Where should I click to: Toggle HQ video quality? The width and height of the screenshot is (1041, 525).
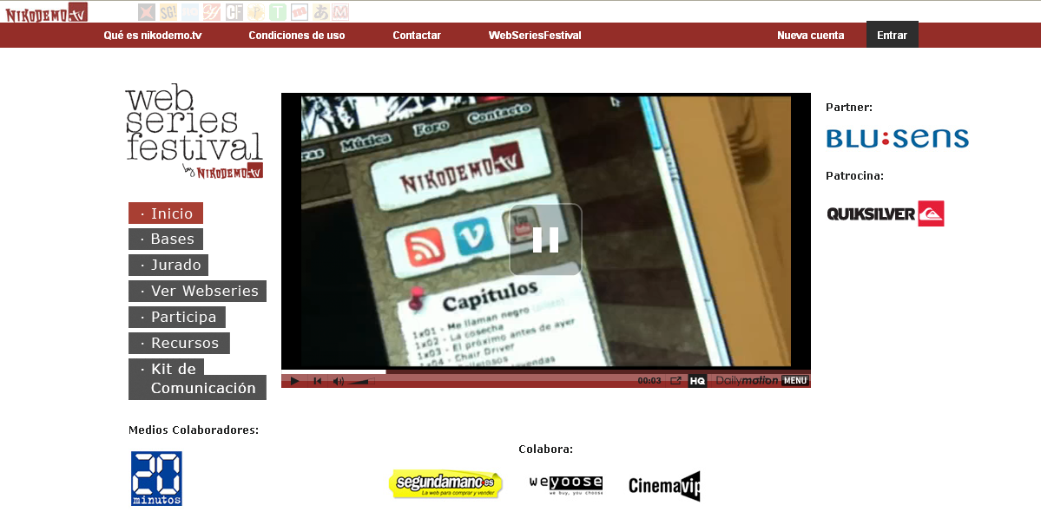(697, 381)
